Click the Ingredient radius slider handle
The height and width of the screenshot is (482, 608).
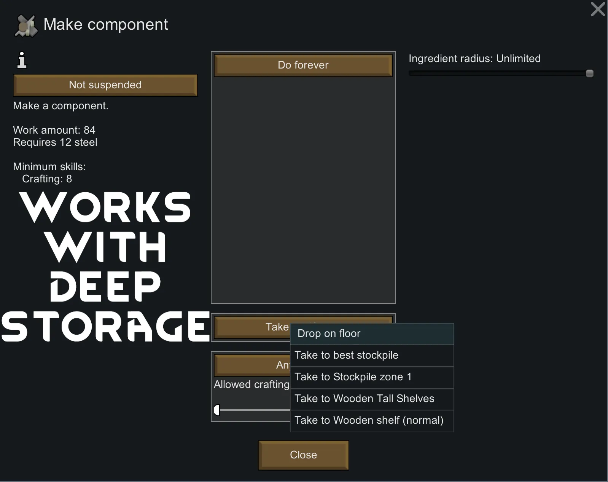point(589,73)
